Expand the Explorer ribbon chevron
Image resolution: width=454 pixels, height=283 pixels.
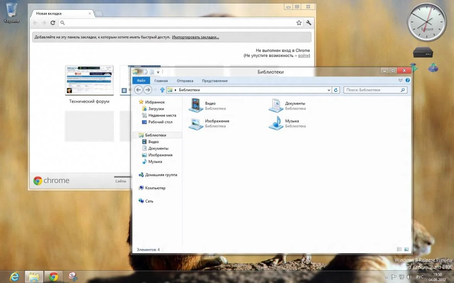(x=400, y=80)
